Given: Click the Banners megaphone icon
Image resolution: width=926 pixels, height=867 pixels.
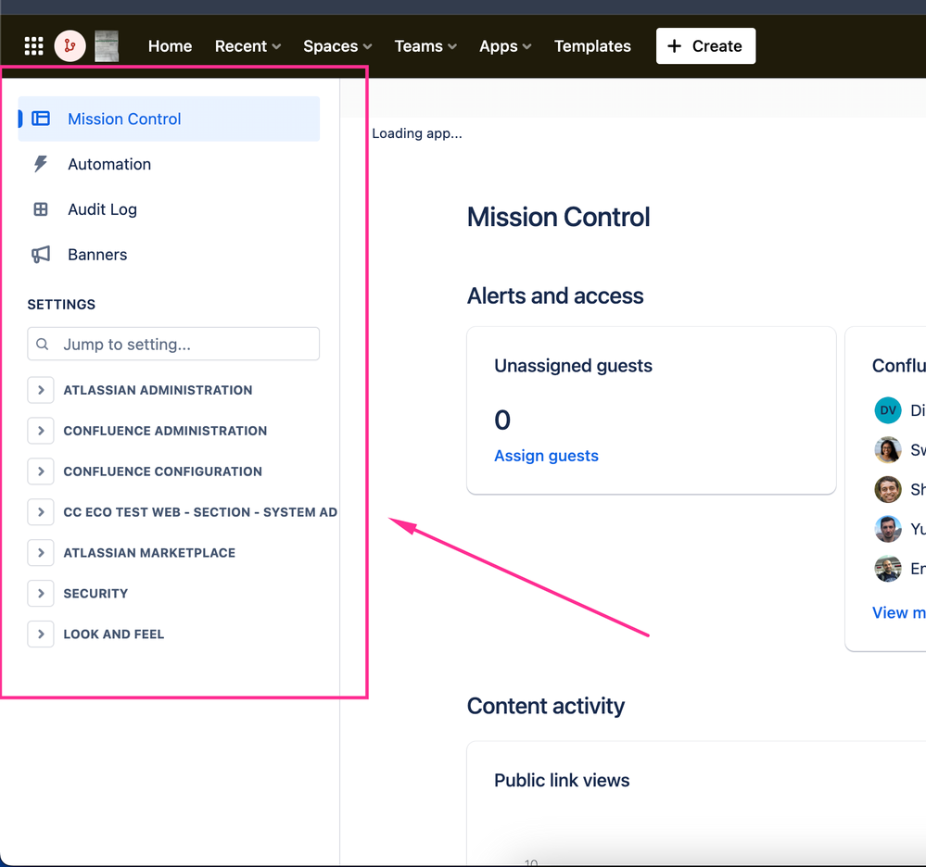Looking at the screenshot, I should tap(41, 255).
